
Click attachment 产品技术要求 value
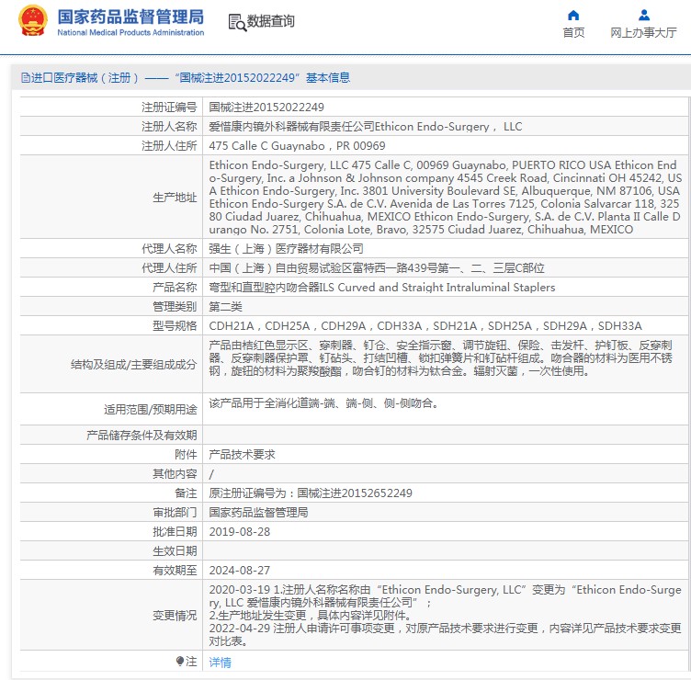click(242, 454)
